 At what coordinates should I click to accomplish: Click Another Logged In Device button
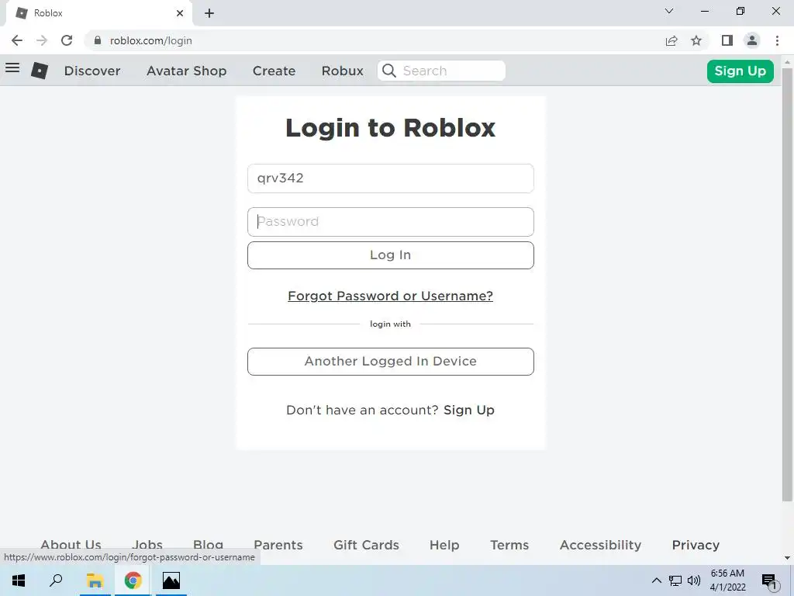click(x=391, y=362)
